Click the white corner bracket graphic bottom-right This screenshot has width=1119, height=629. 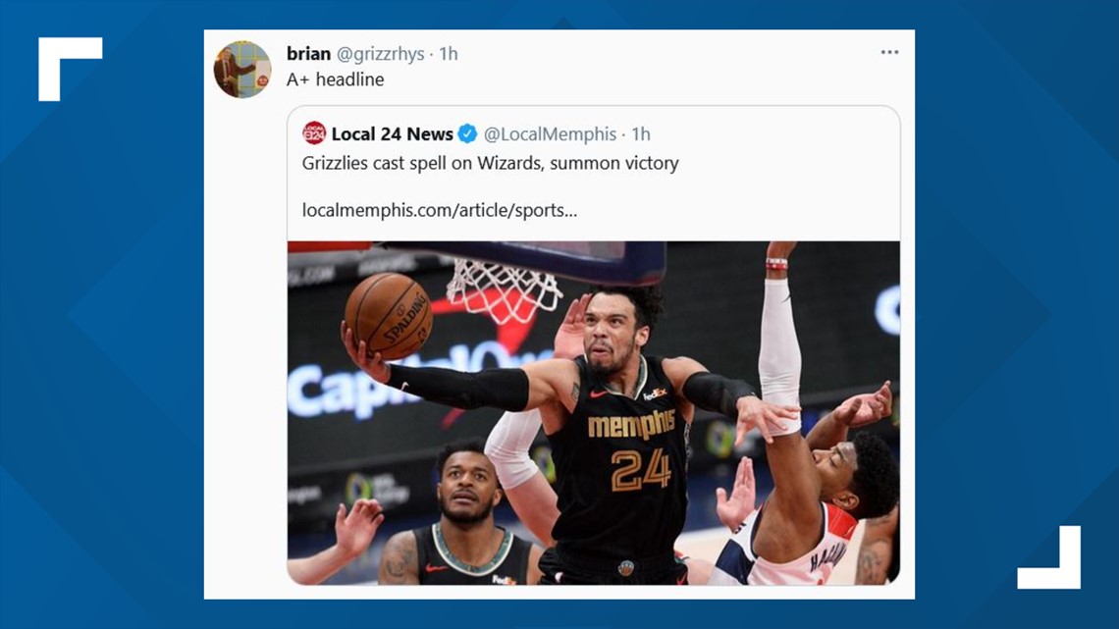1049,557
